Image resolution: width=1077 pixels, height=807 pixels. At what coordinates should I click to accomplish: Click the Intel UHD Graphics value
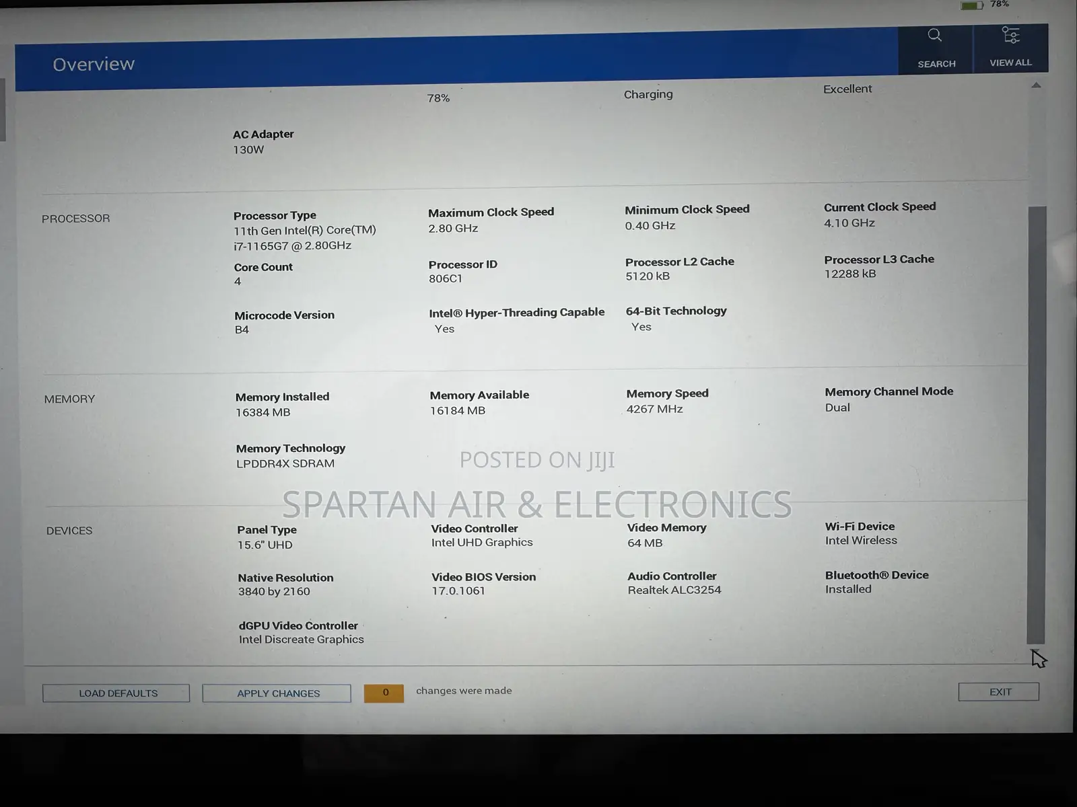point(482,543)
